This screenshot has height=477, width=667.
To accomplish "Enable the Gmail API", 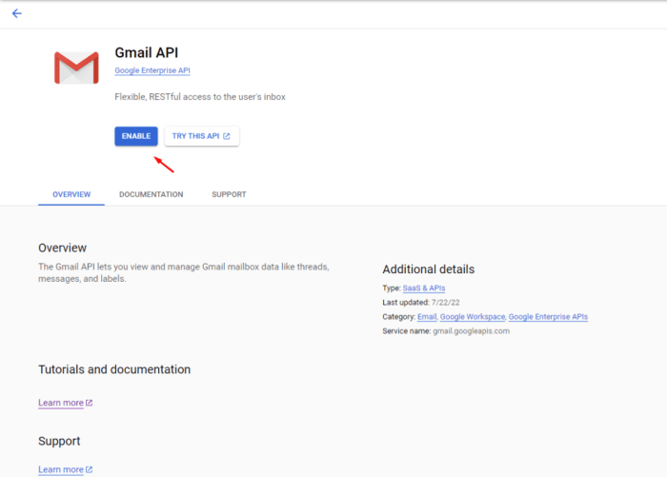I will coord(136,136).
